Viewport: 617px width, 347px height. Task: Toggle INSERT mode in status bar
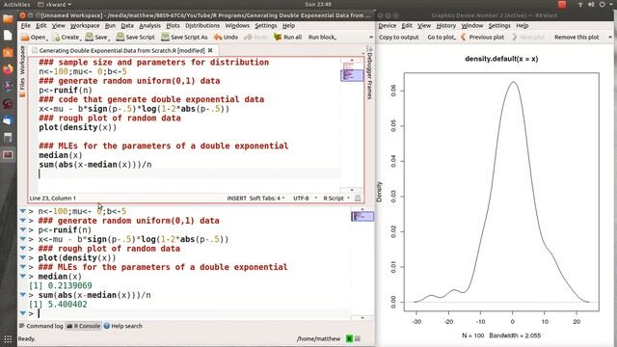236,199
